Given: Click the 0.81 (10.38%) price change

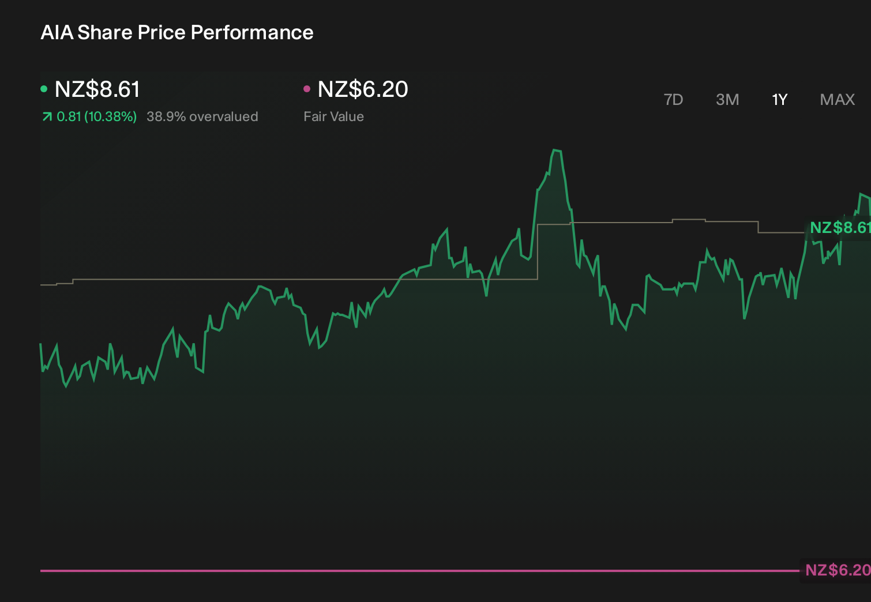Looking at the screenshot, I should [x=97, y=116].
